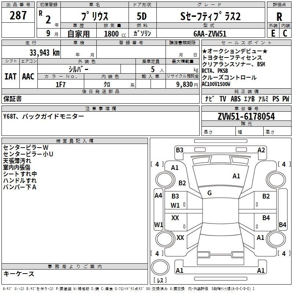Click the model code 6AA-ZVW51
This screenshot has height=293, width=293.
tap(210, 33)
